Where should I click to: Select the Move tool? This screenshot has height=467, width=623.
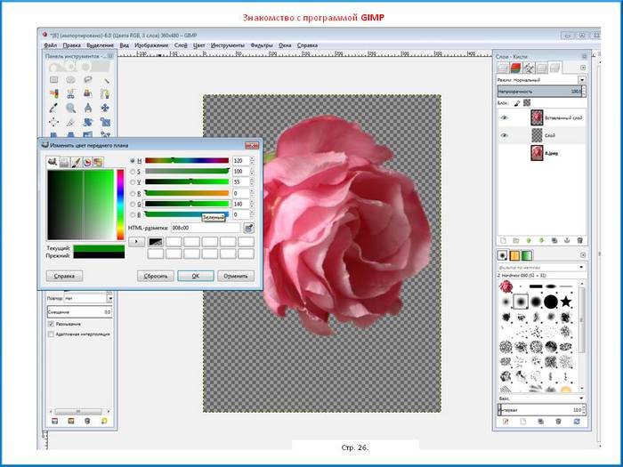pos(105,108)
